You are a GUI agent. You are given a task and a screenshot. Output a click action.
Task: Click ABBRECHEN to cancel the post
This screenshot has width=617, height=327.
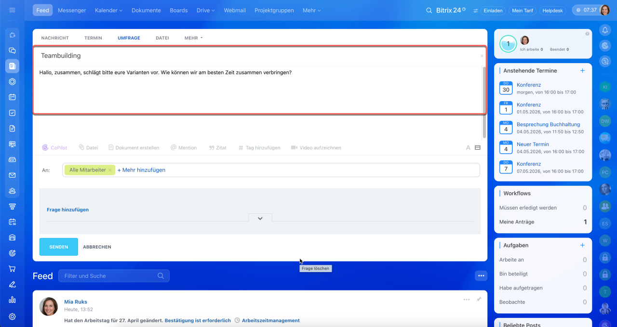[97, 247]
